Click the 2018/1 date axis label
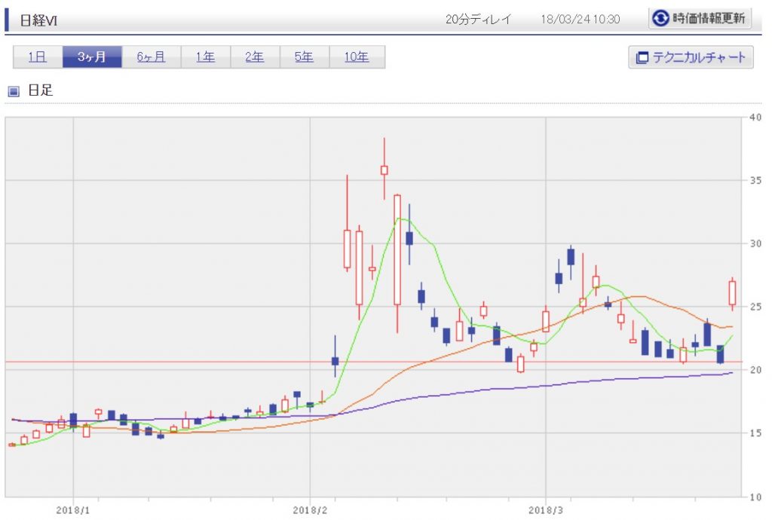This screenshot has width=772, height=520. click(73, 510)
